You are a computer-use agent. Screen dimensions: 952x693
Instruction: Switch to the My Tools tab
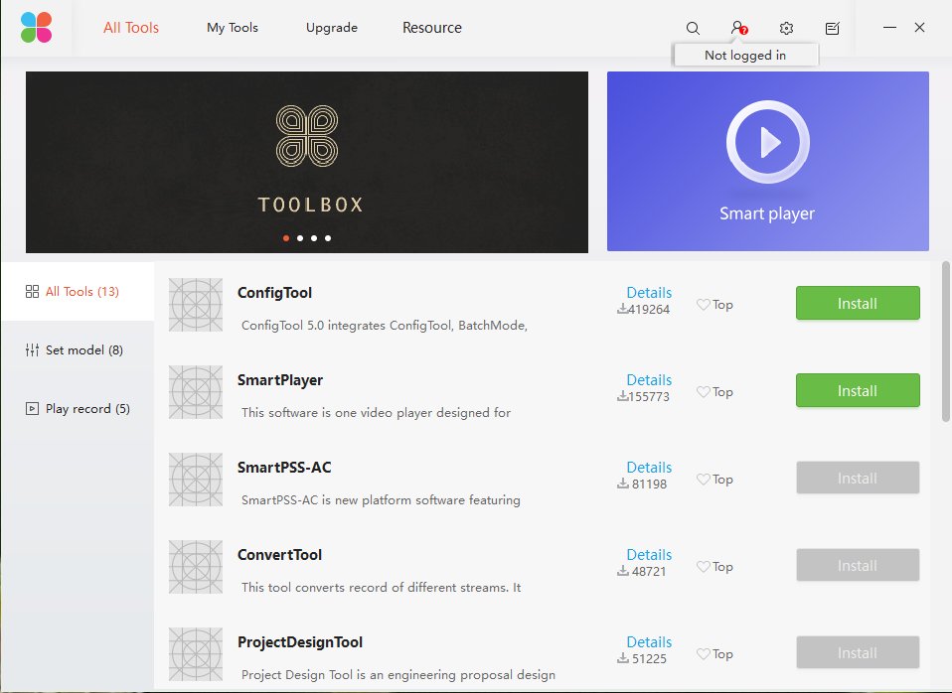pos(233,28)
